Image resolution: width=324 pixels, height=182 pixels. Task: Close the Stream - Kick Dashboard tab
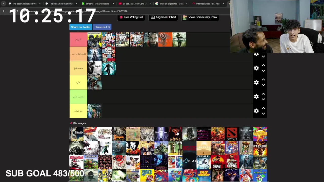point(113,4)
